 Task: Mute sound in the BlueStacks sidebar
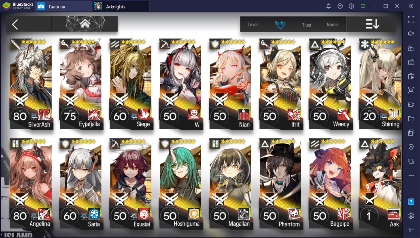tap(411, 33)
